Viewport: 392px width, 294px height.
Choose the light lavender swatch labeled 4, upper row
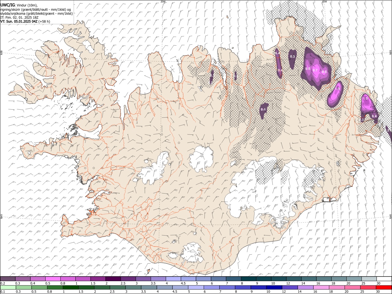tap(173, 279)
